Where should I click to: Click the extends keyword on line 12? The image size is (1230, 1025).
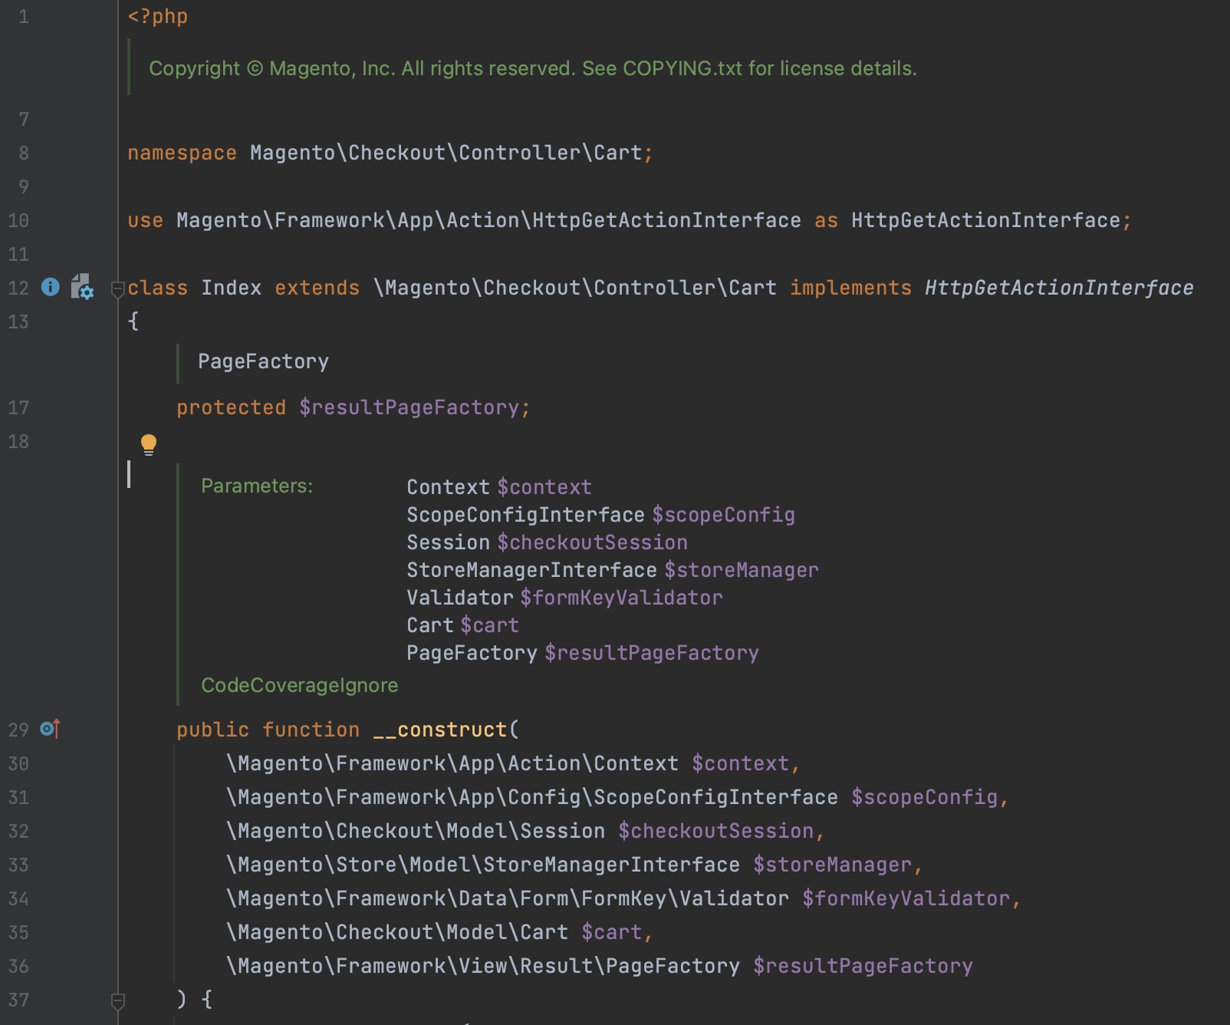pos(317,288)
